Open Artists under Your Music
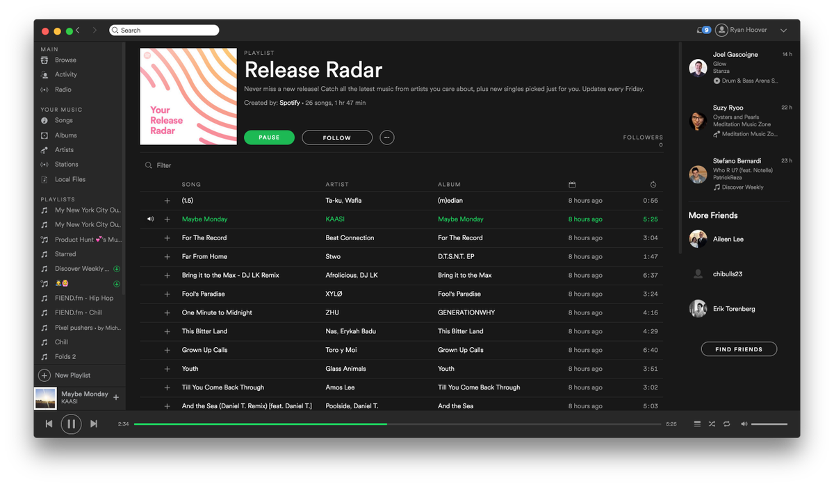Screen dimensions: 834x486 pyautogui.click(x=64, y=150)
